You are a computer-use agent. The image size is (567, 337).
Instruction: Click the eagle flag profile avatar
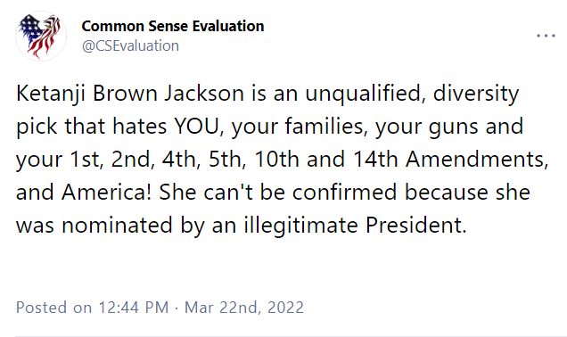coord(41,37)
